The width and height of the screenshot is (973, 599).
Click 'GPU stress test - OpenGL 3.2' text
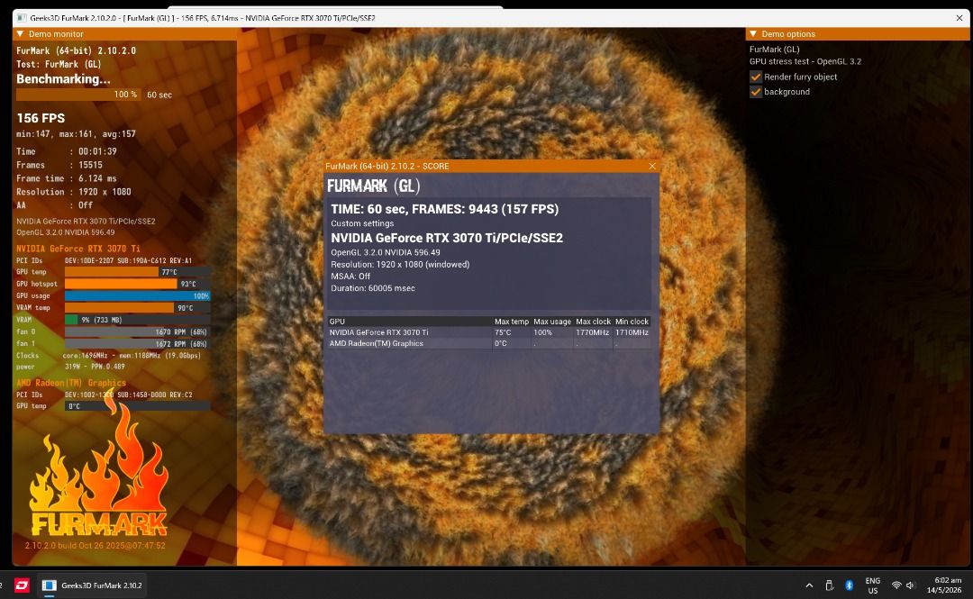(x=805, y=61)
